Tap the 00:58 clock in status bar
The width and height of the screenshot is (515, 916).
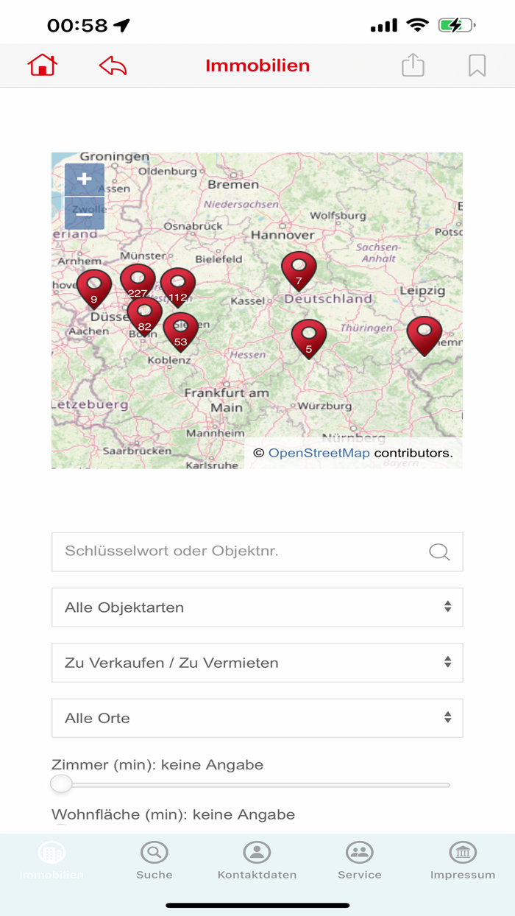[77, 26]
